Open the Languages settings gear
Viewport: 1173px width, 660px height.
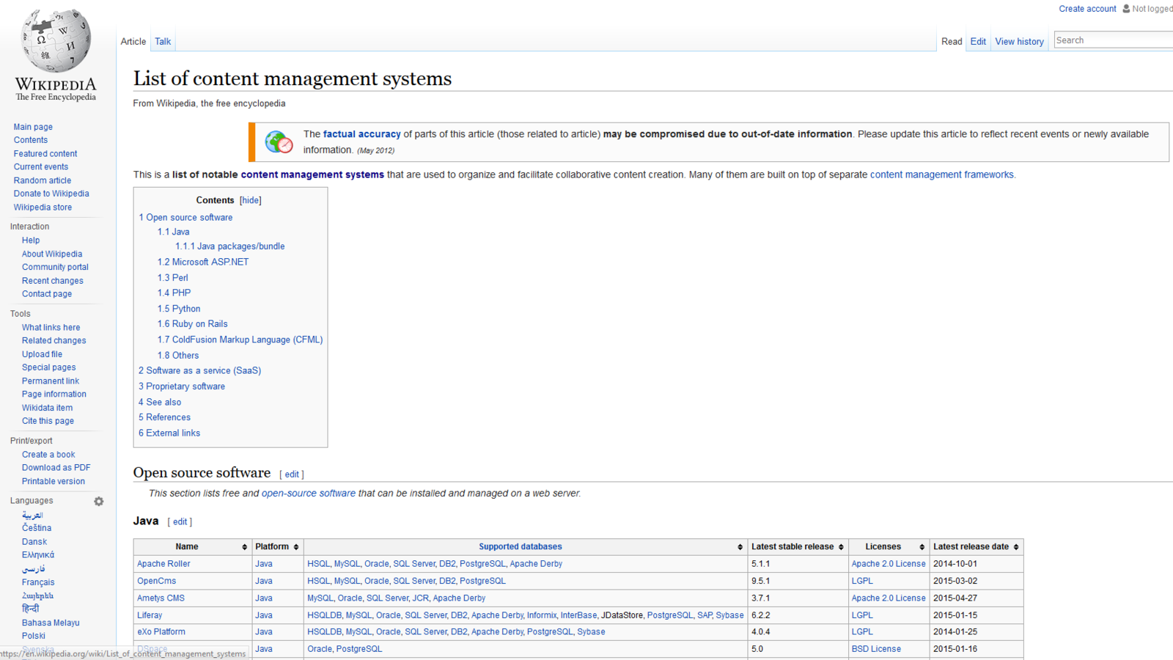click(99, 502)
